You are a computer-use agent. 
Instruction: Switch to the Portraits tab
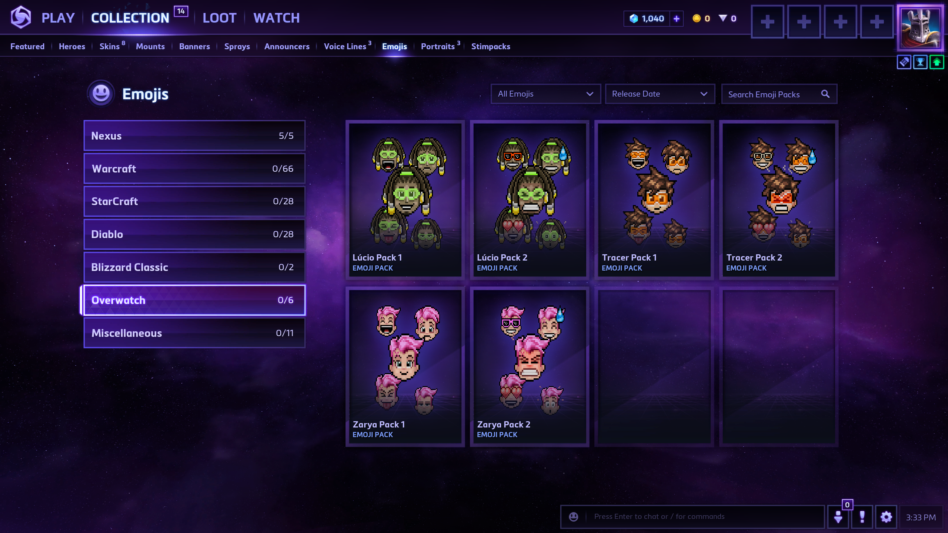[438, 46]
